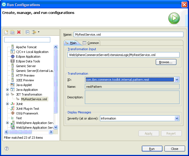Open the Severity level combo box

[x=177, y=118]
